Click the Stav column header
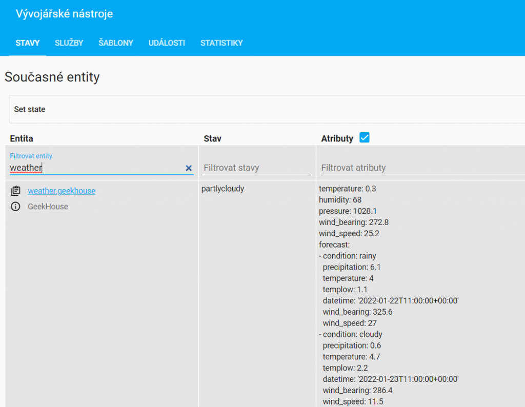525x407 pixels. click(x=212, y=138)
